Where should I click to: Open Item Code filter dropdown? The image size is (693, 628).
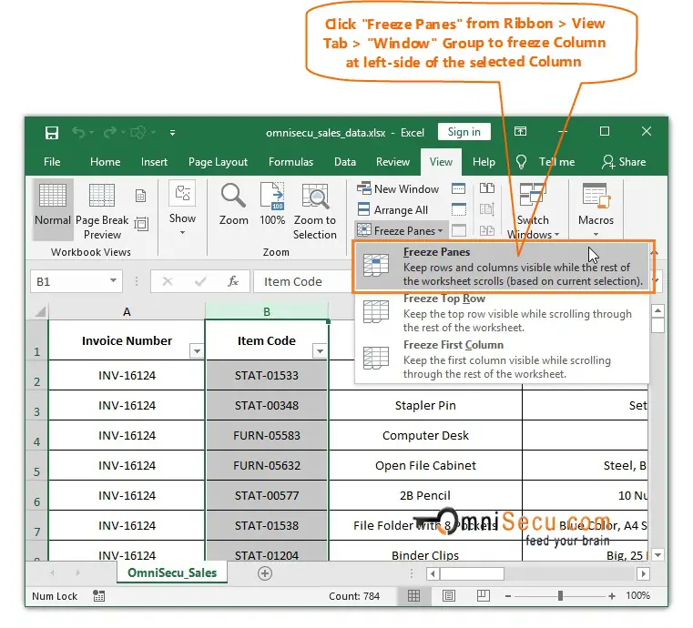320,351
